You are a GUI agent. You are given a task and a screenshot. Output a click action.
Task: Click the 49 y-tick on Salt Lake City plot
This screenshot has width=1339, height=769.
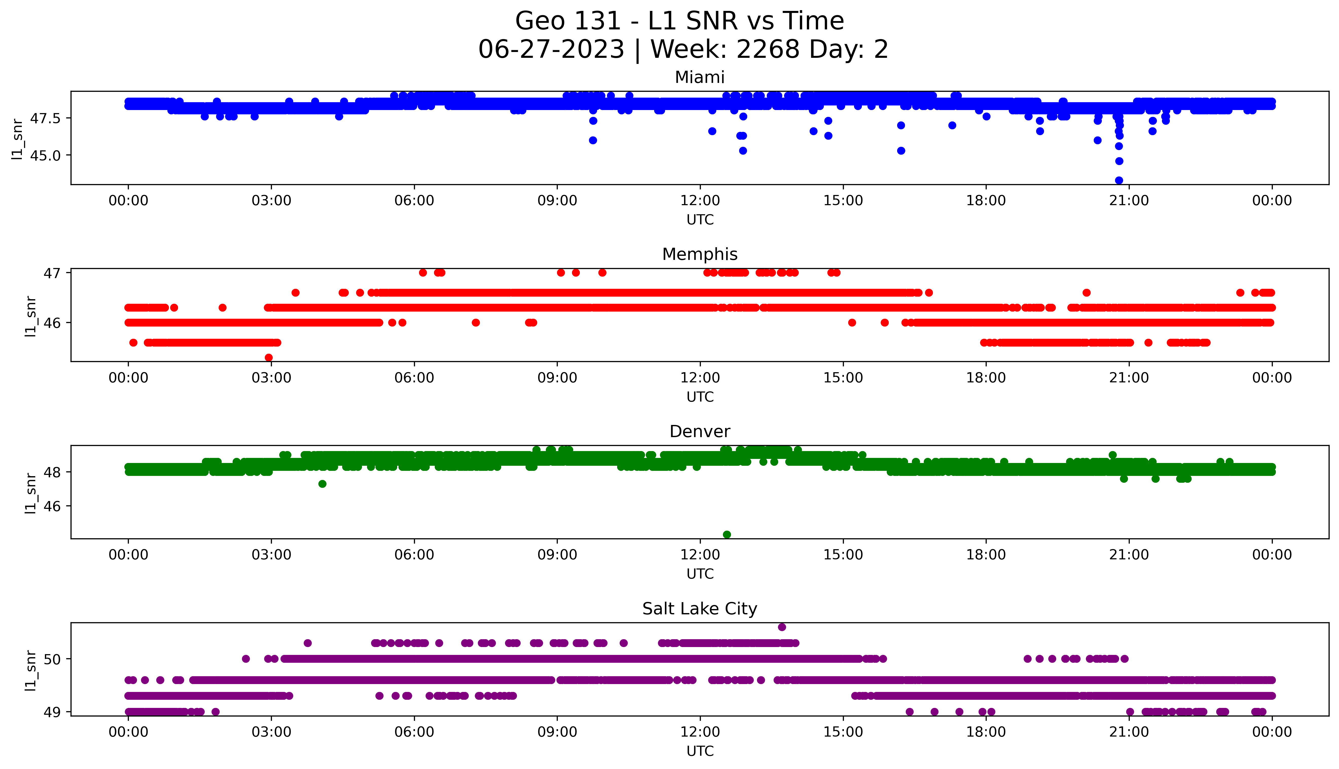tap(52, 712)
